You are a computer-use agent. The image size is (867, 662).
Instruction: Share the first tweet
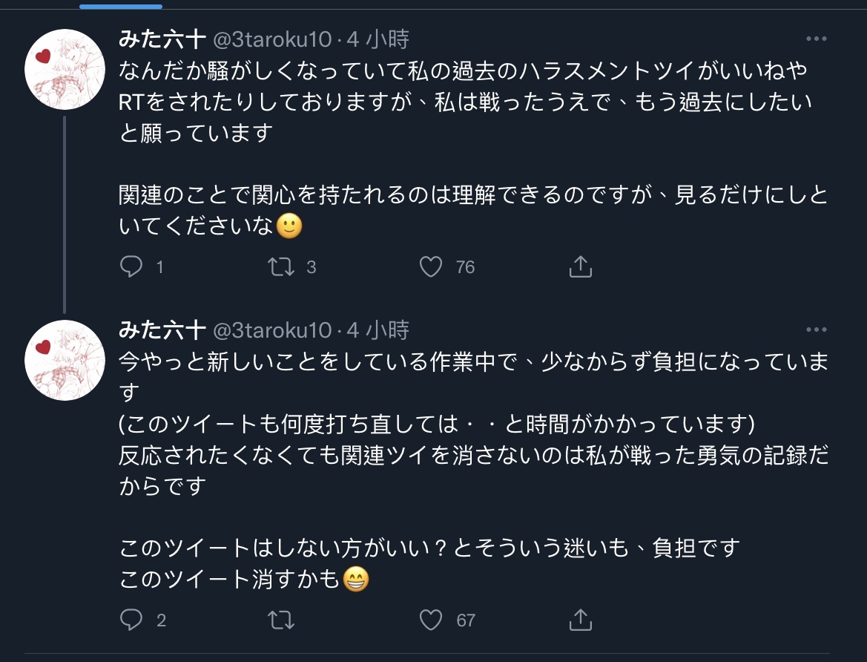[x=580, y=266]
